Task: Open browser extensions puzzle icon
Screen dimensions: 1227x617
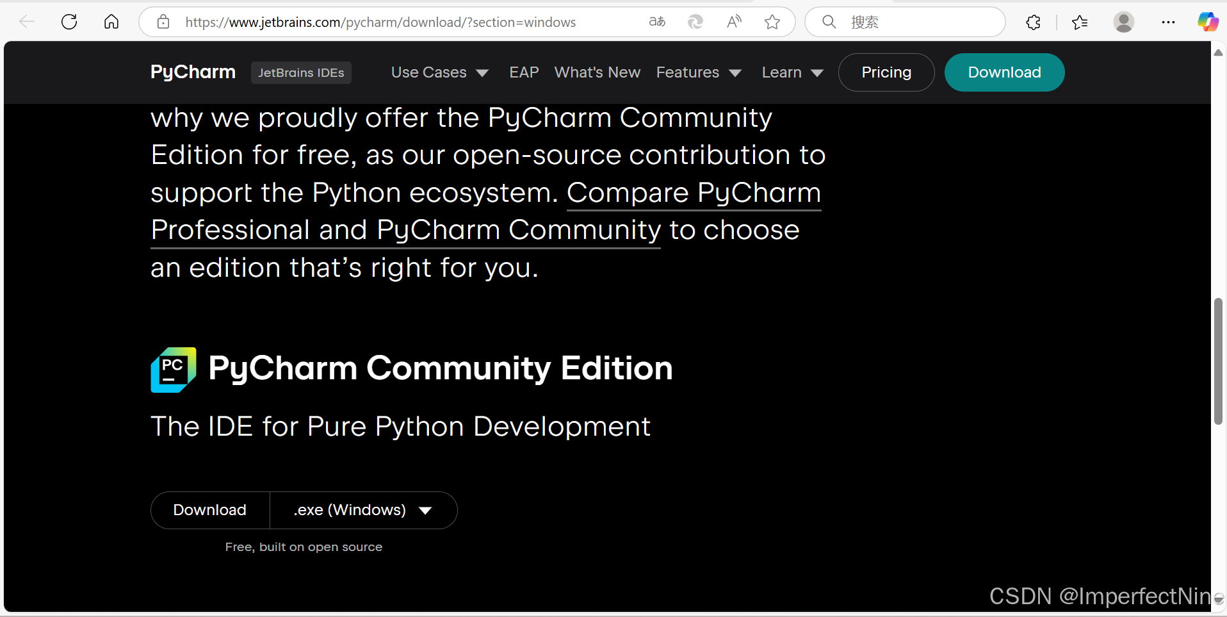Action: [1033, 22]
